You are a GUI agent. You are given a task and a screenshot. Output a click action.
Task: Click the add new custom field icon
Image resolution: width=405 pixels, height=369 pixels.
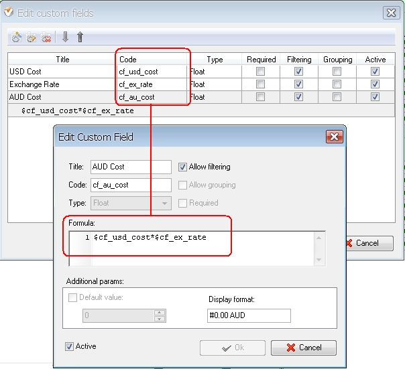17,38
